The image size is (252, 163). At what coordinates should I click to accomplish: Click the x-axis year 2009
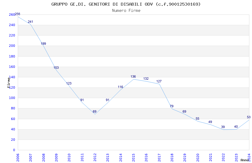(56, 158)
